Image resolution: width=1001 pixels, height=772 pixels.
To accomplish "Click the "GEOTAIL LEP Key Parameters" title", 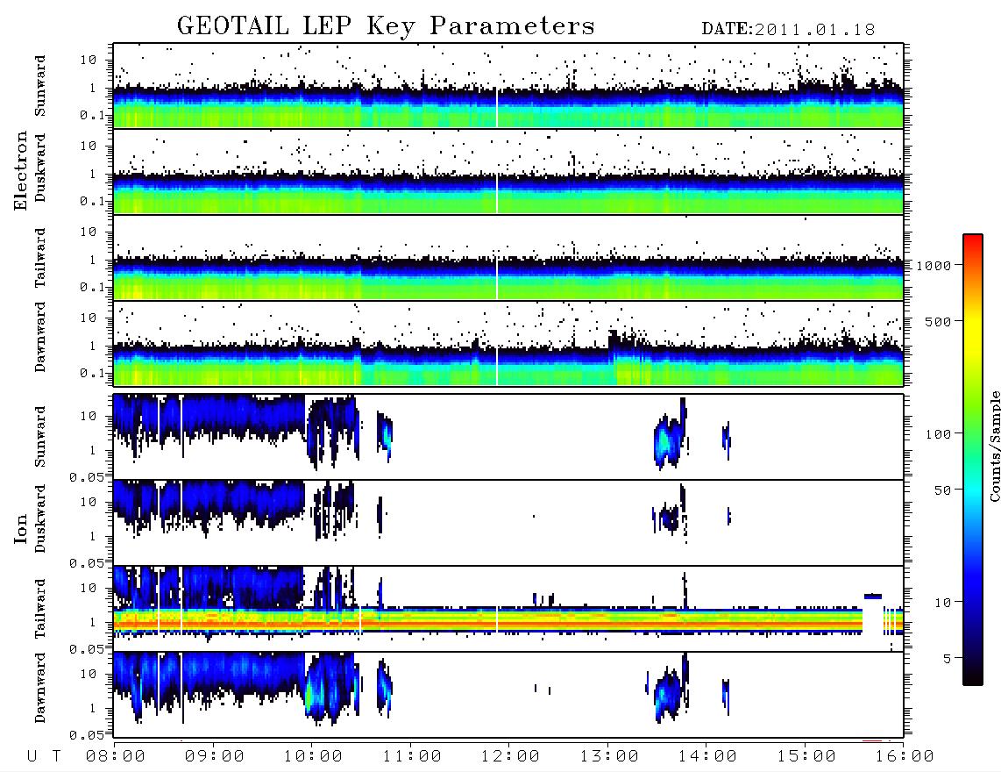I will click(x=386, y=27).
